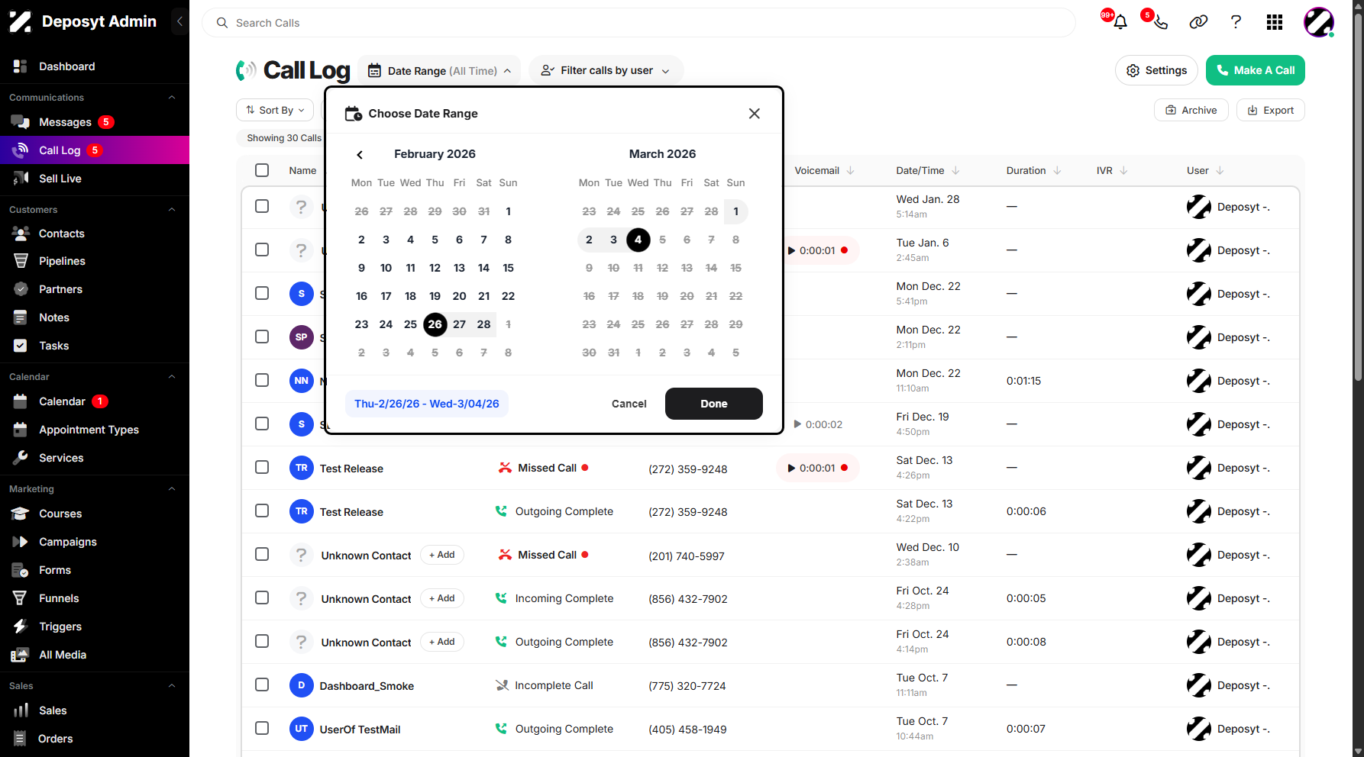Open call log Settings
This screenshot has height=757, width=1364.
click(x=1156, y=70)
